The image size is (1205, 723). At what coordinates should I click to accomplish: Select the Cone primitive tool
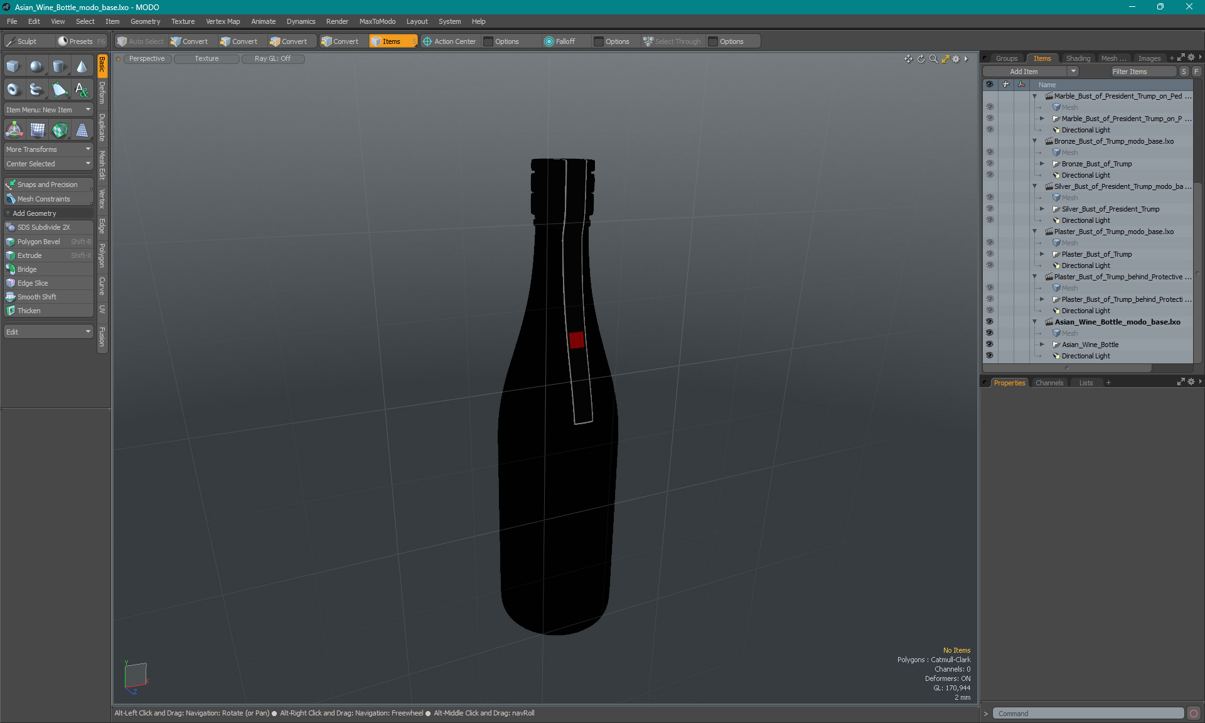click(x=82, y=67)
